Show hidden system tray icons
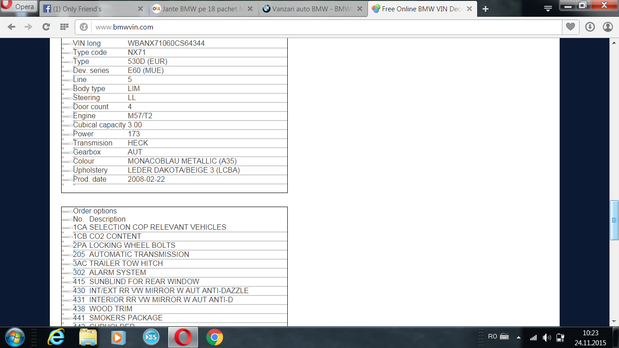Screen dimensions: 619x348 tap(518, 338)
